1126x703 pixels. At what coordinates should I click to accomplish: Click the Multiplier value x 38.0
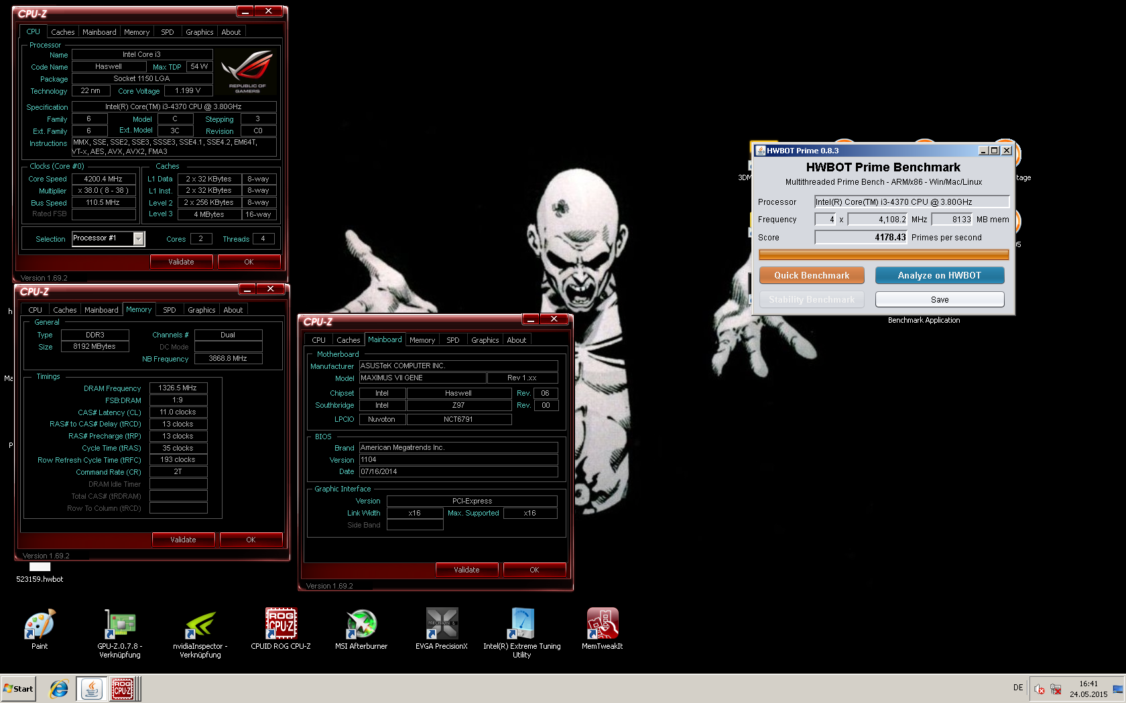coord(104,190)
